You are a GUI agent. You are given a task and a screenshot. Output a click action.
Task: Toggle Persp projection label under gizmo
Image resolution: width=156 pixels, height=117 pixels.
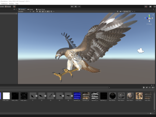click(149, 24)
